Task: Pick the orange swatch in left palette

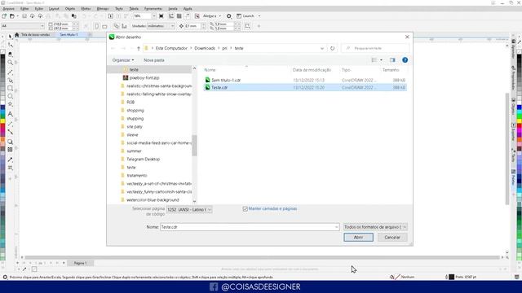Action: pos(2,140)
